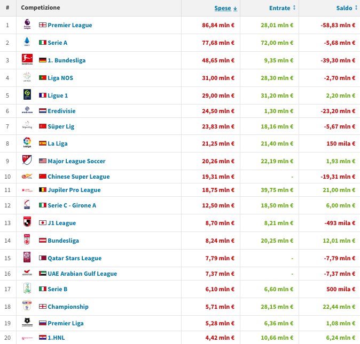Open the Liga NOS competition link
The image size is (360, 344).
pyautogui.click(x=60, y=78)
